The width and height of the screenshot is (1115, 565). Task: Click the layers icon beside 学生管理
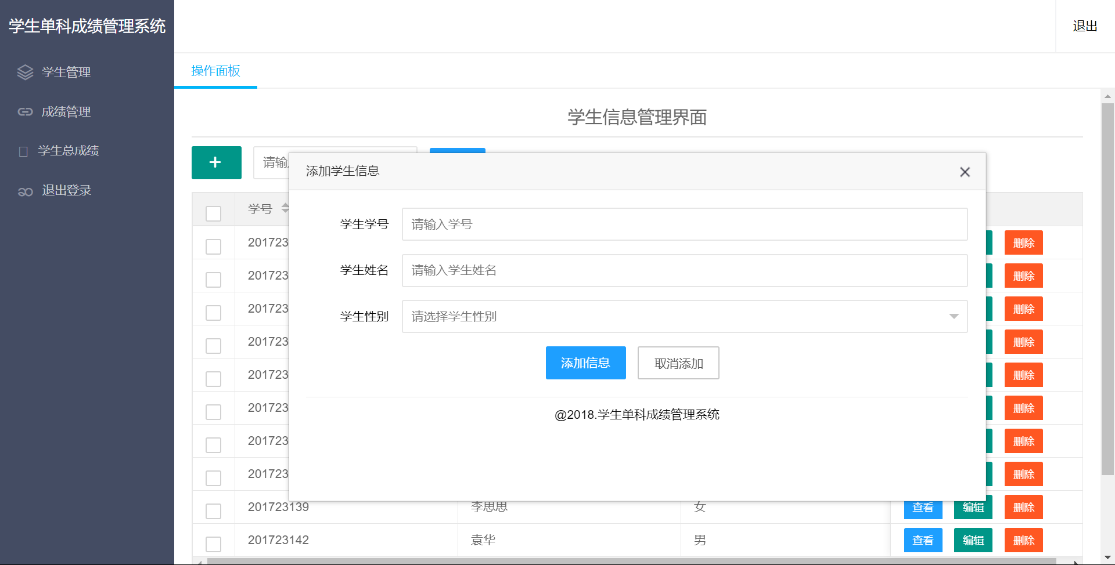point(25,72)
